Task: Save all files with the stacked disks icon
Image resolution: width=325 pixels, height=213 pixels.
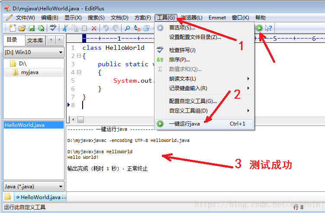Action: point(41,28)
